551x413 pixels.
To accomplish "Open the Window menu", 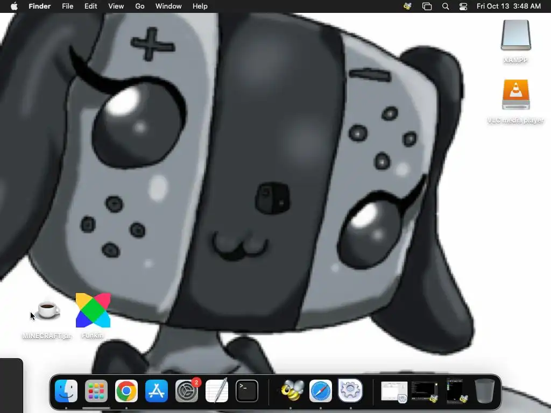I will 168,6.
